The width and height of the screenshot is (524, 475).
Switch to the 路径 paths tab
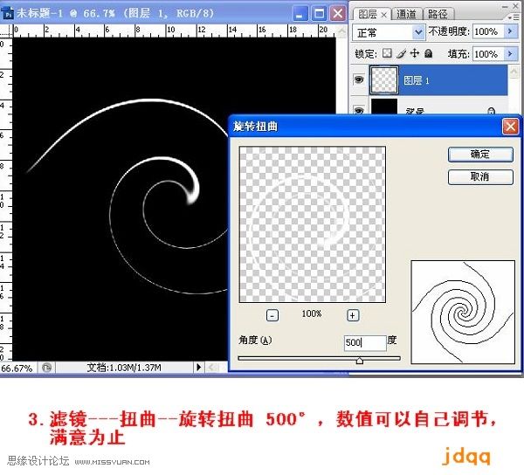click(x=438, y=14)
